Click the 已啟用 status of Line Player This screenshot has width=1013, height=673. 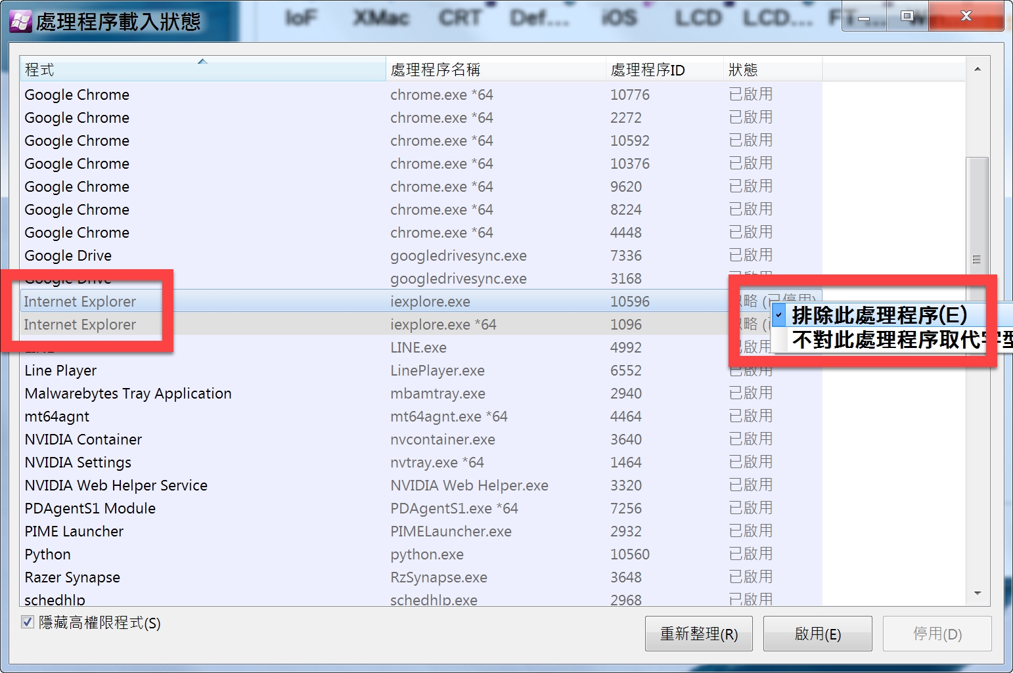pyautogui.click(x=751, y=372)
